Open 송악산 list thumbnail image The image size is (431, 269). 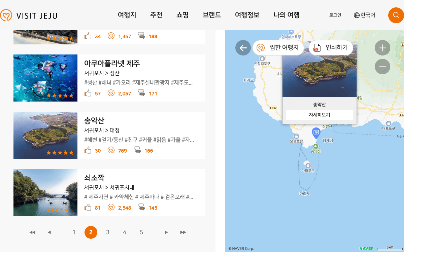(x=45, y=135)
